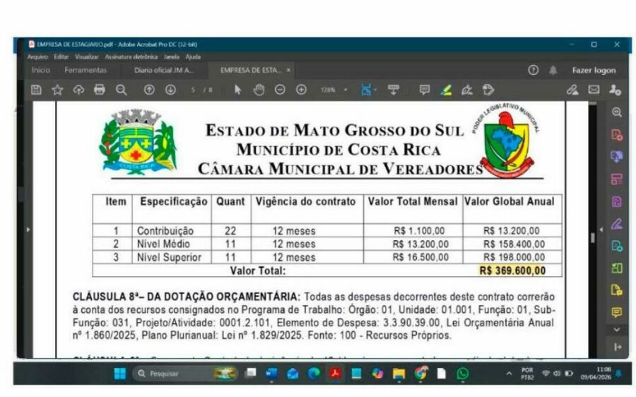
Task: Open the search magnifier in the right pane
Action: [x=616, y=112]
